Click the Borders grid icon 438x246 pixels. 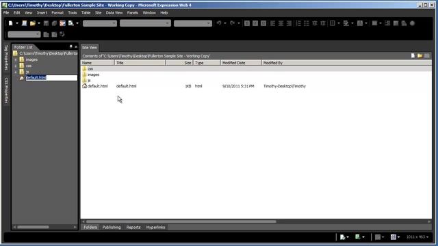(x=333, y=23)
